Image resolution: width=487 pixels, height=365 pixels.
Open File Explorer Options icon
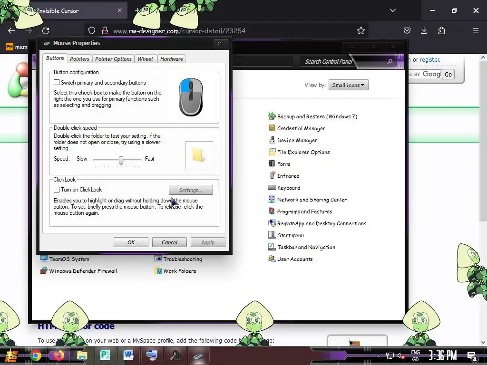(272, 152)
